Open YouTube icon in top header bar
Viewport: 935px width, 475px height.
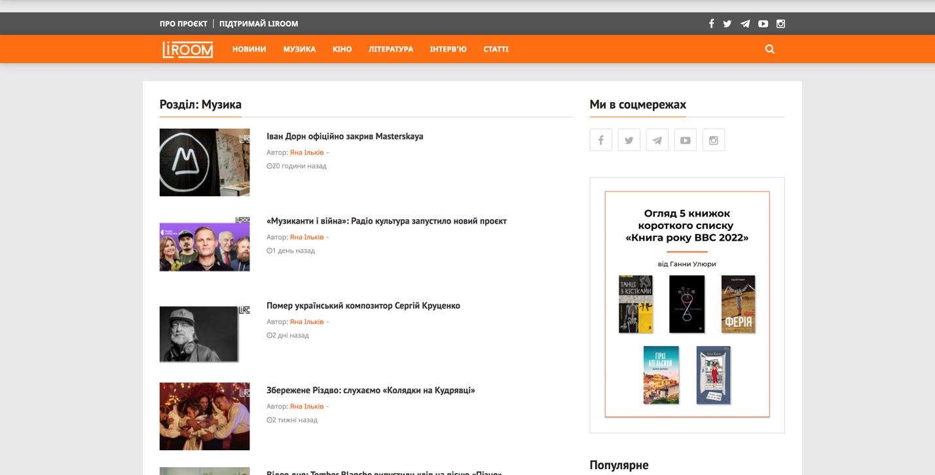(763, 24)
